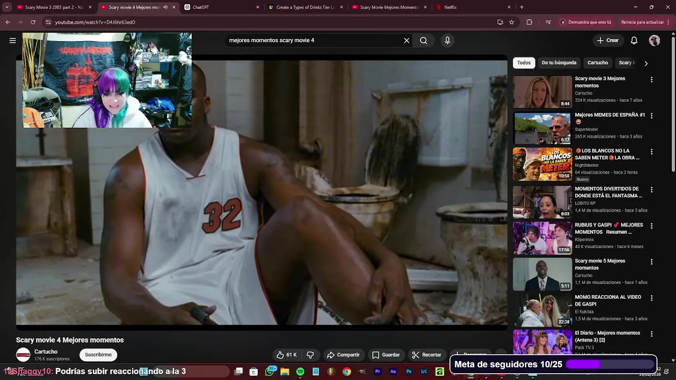The width and height of the screenshot is (676, 380).
Task: Bookmark this page with star icon
Action: (512, 22)
